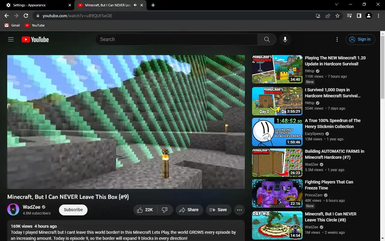Dislike the video with thumbs down
Image resolution: width=385 pixels, height=241 pixels.
(x=165, y=210)
